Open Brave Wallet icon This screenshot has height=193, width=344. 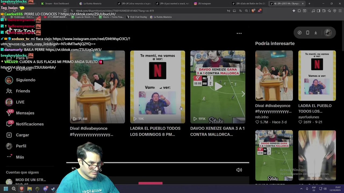pyautogui.click(x=324, y=11)
